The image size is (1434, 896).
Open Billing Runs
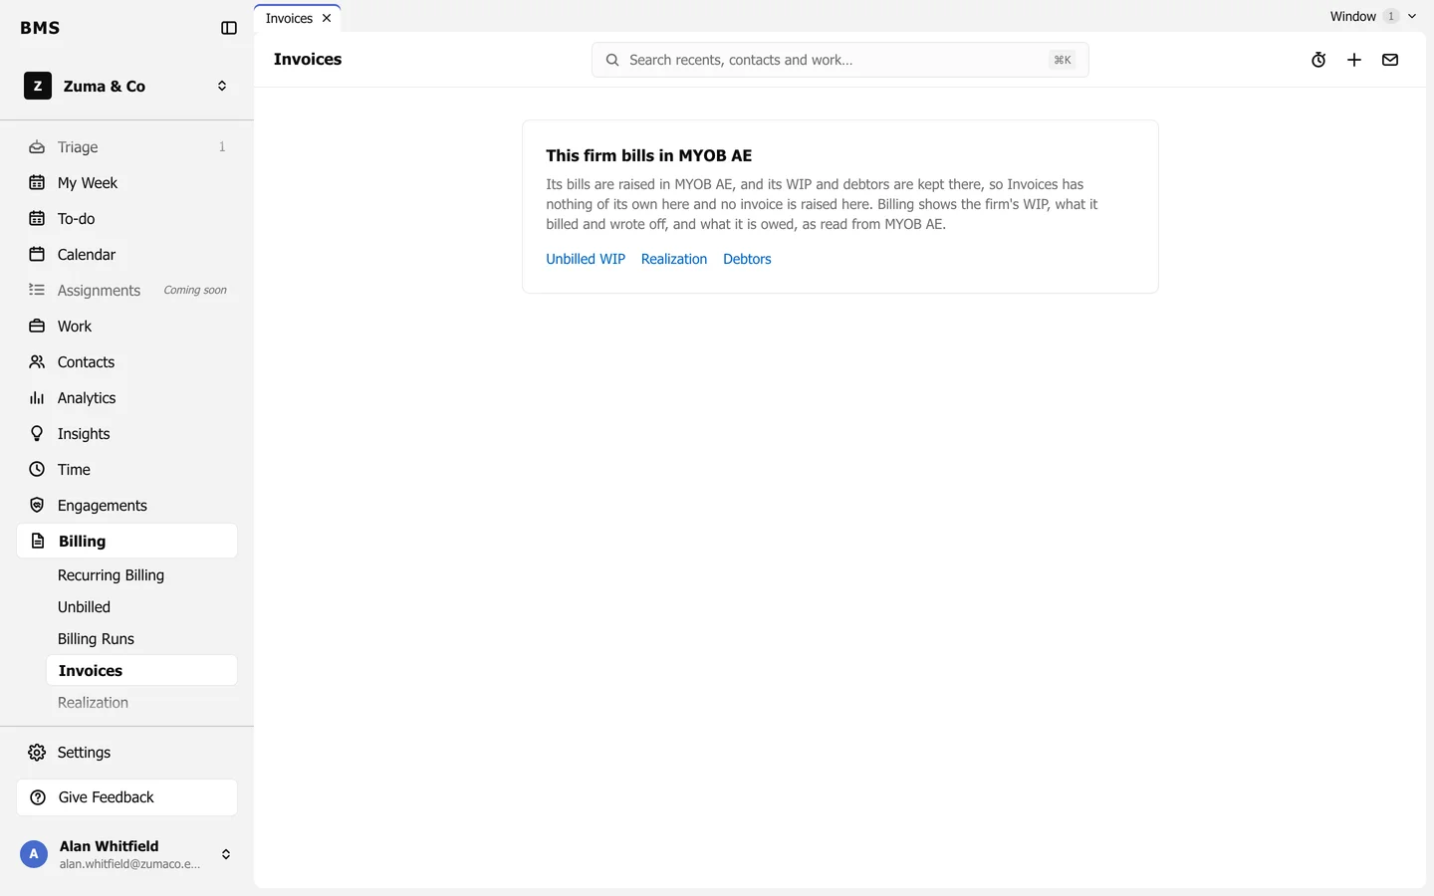141,639
